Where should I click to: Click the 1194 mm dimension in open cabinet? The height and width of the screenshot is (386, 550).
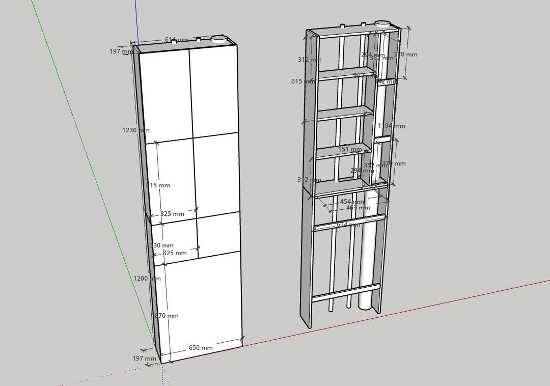pyautogui.click(x=392, y=126)
